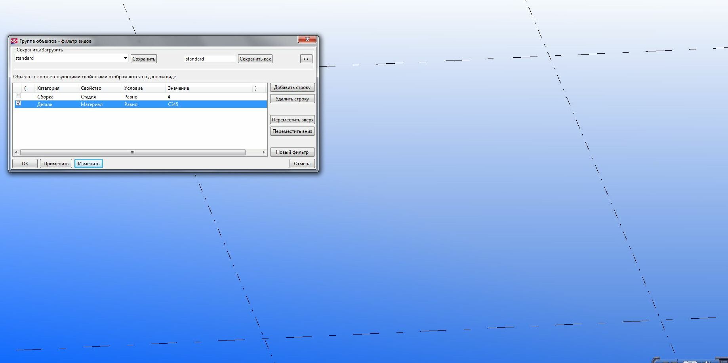Cancel with the Отмена button
The width and height of the screenshot is (728, 363).
coord(302,164)
